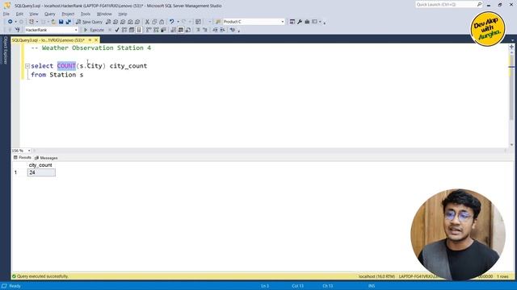Viewport: 517px width, 290px height.
Task: Open the Undo history dropdown arrow
Action: point(178,22)
